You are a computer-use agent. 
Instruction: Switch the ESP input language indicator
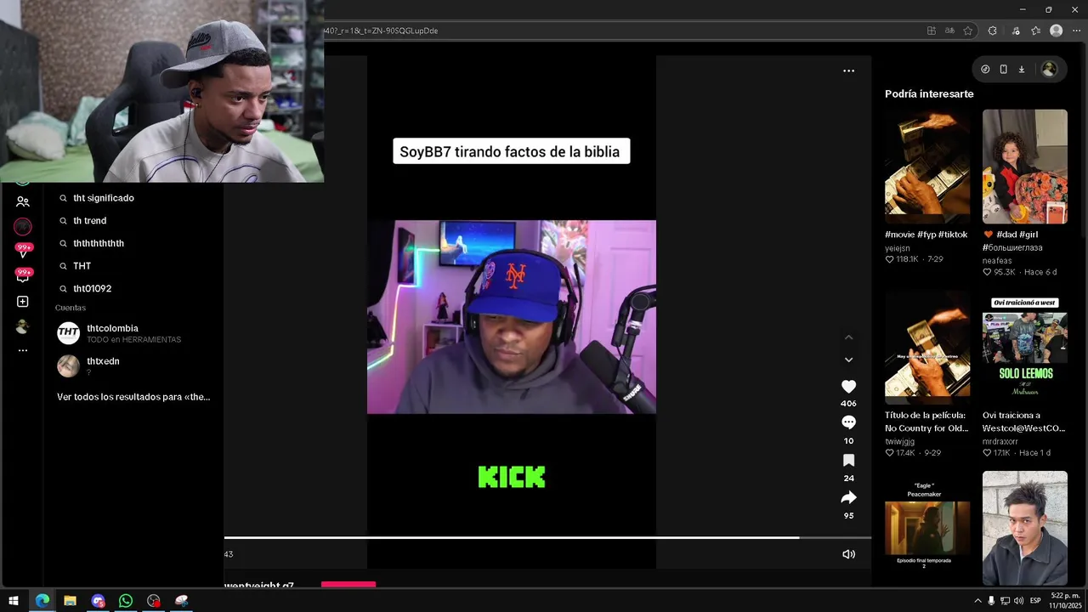1035,600
